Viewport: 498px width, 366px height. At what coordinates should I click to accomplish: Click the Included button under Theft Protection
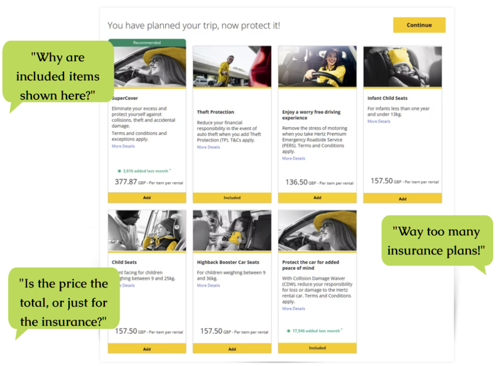coord(232,198)
